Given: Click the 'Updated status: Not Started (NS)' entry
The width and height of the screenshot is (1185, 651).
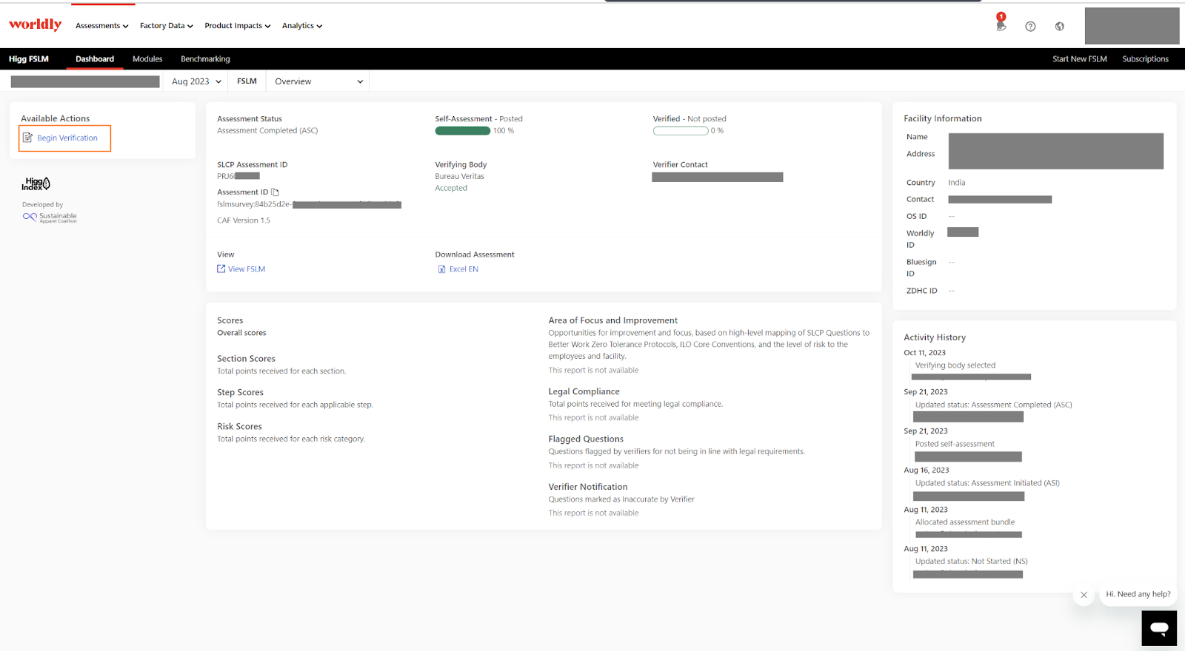Looking at the screenshot, I should [x=971, y=561].
